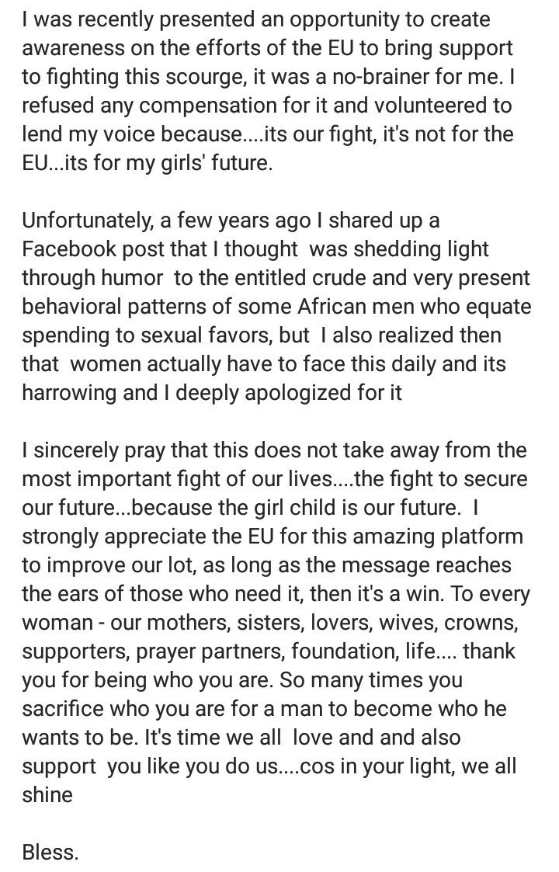Click the word 'awareness' in first paragraph

(x=73, y=48)
